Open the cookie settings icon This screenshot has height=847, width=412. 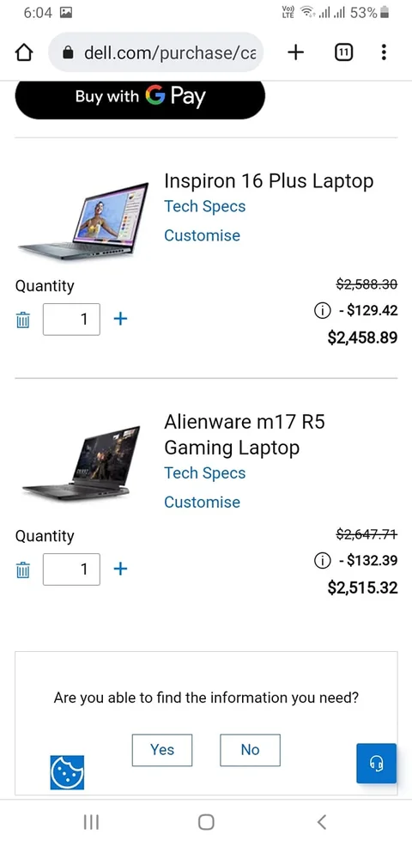click(x=67, y=772)
